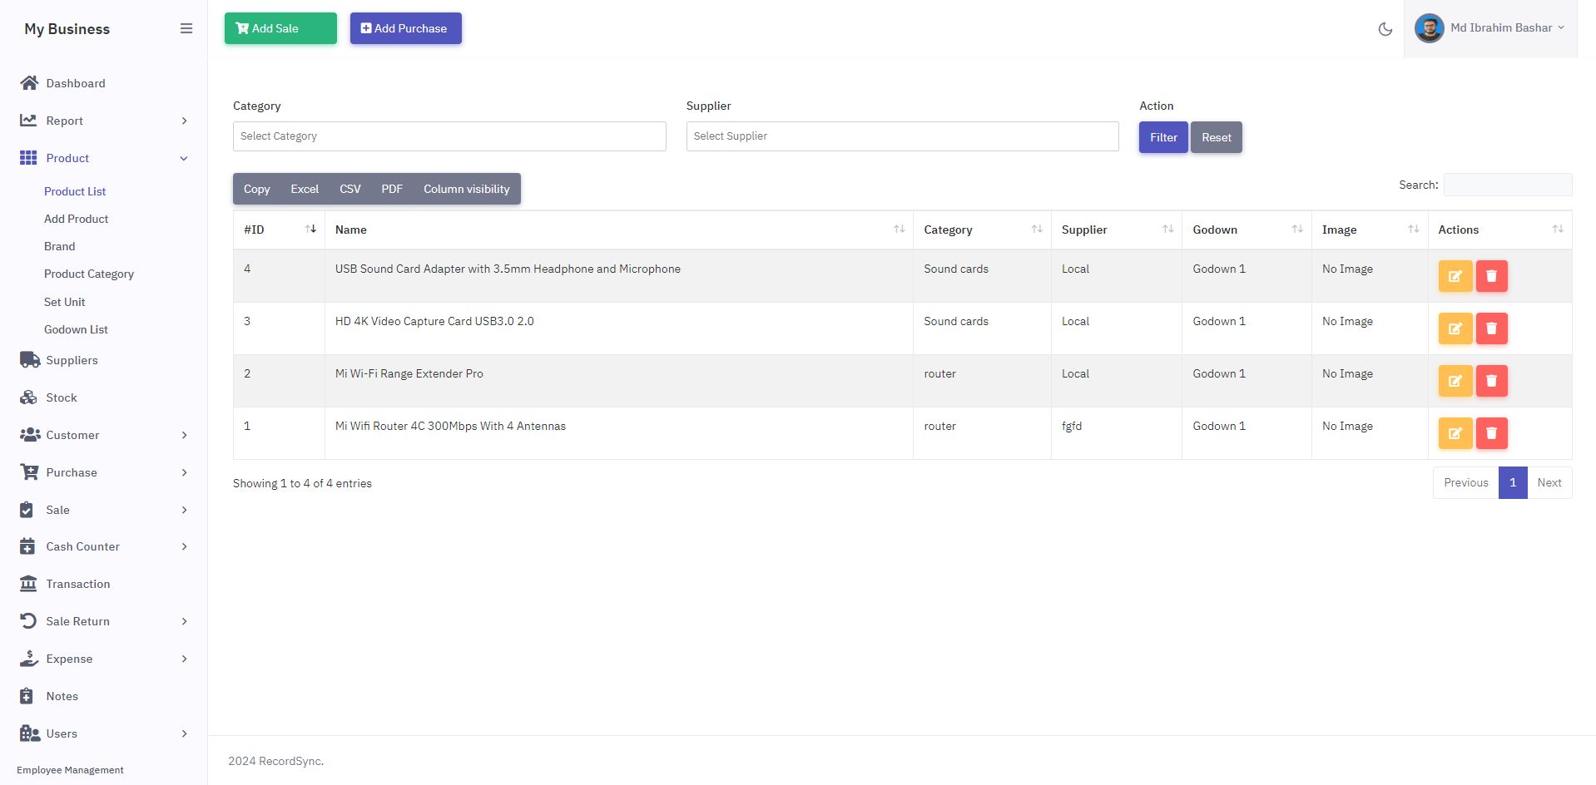The height and width of the screenshot is (785, 1596).
Task: Open the Select Supplier dropdown
Action: point(902,136)
